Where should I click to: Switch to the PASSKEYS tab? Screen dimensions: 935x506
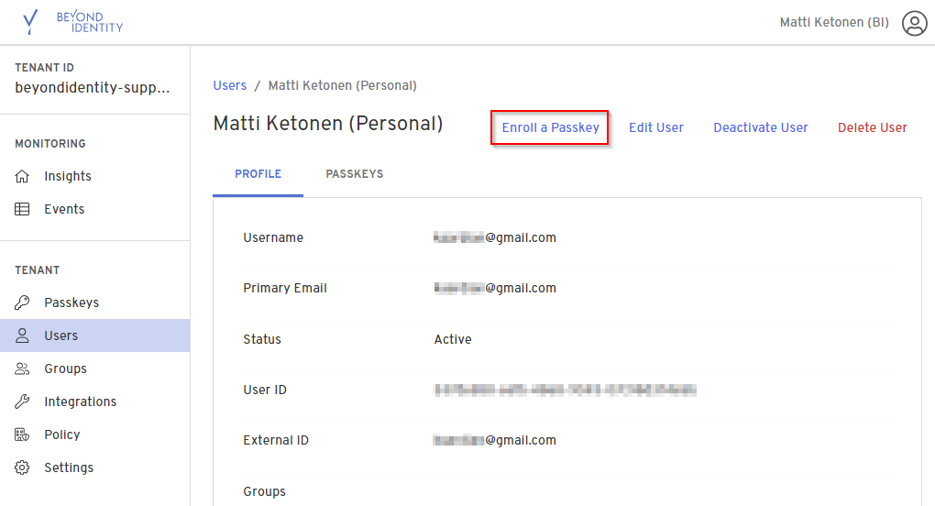pos(355,174)
